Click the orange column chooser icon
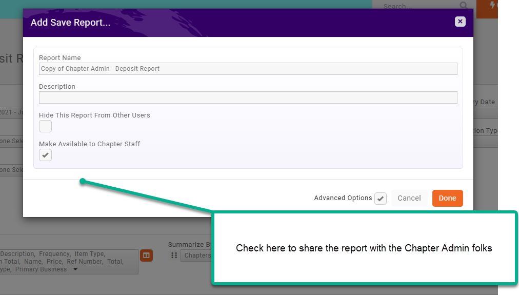This screenshot has height=295, width=519. pos(146,255)
